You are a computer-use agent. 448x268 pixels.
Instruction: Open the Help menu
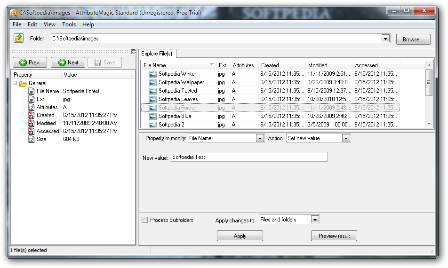pos(88,24)
